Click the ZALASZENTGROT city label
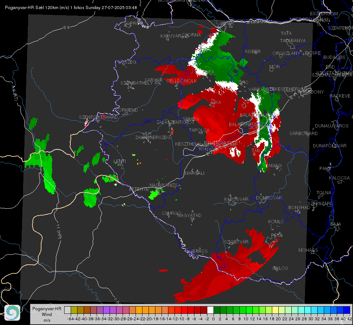 point(175,122)
